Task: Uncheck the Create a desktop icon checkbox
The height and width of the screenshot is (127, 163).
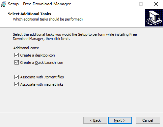Action: (16, 55)
